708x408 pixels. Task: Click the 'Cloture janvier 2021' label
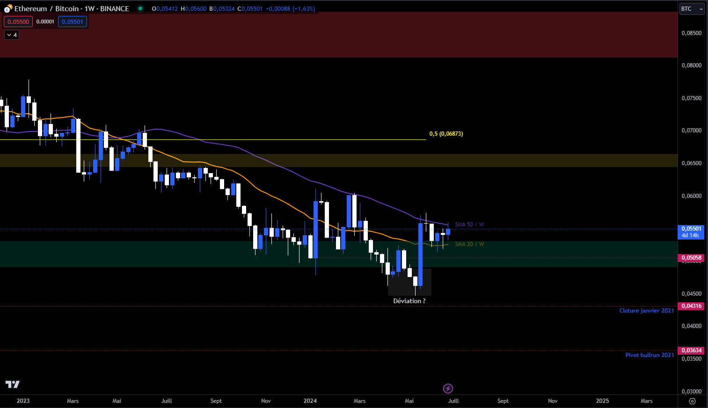point(646,310)
